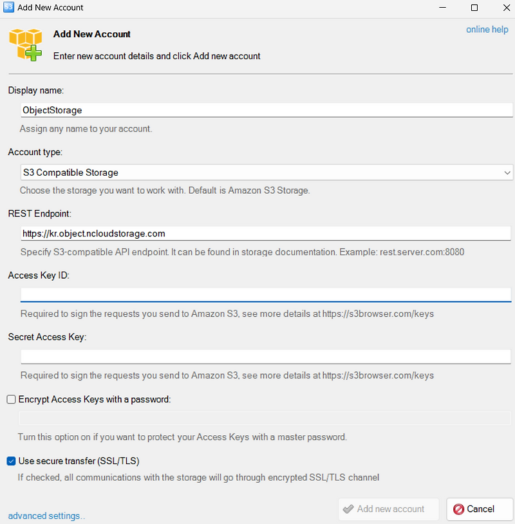Expand the Account type dropdown arrow
515x524 pixels.
[507, 173]
